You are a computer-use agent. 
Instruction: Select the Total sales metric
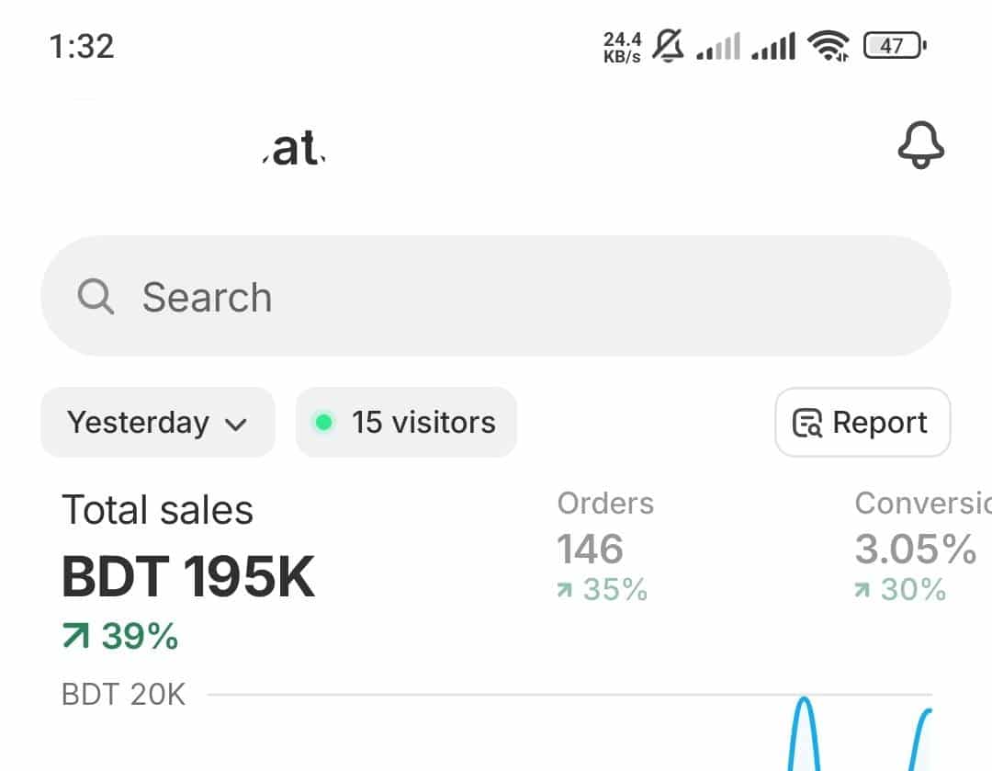(158, 510)
